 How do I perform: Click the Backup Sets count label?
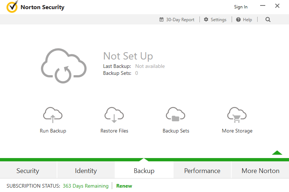117,73
